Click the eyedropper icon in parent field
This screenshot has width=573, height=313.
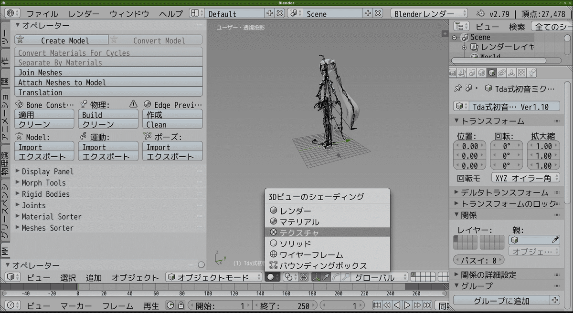pos(555,240)
